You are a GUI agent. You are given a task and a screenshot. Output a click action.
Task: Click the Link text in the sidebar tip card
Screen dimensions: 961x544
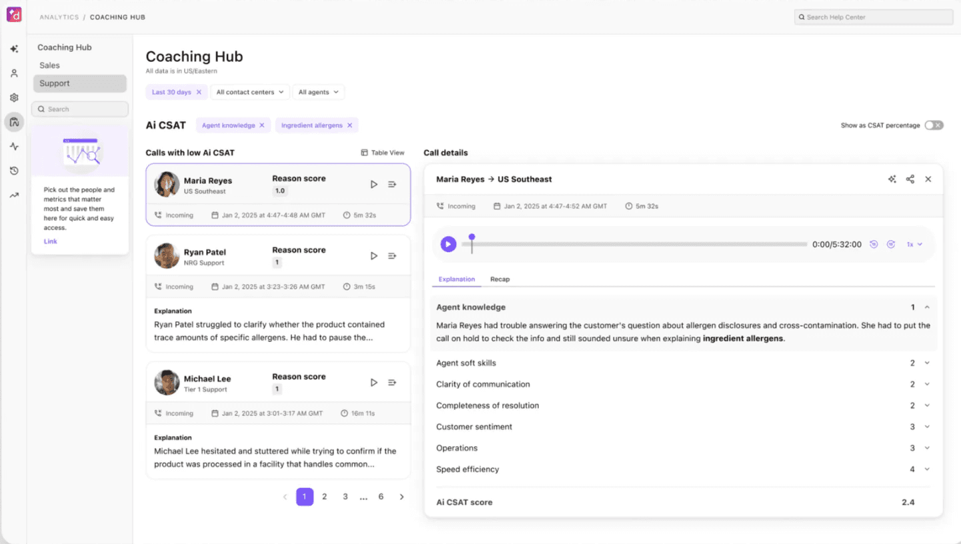[x=51, y=241]
